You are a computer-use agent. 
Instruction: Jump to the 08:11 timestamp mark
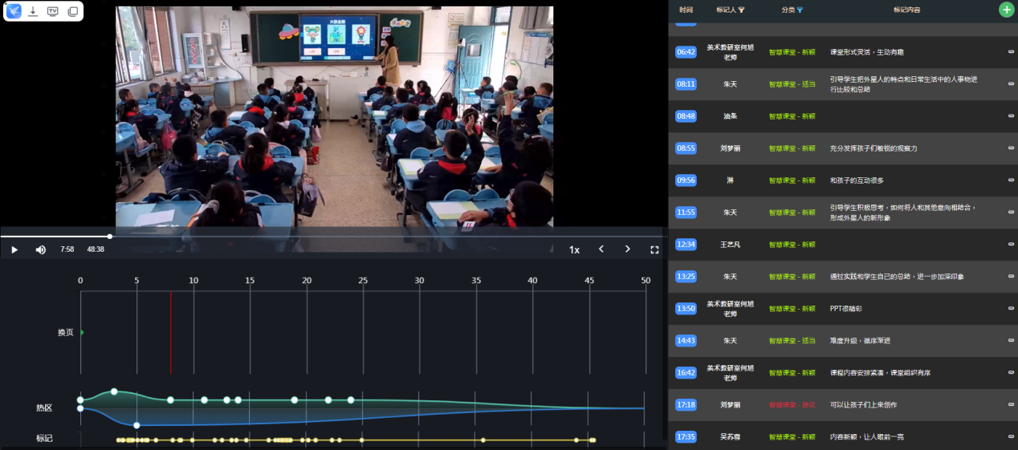(x=686, y=84)
